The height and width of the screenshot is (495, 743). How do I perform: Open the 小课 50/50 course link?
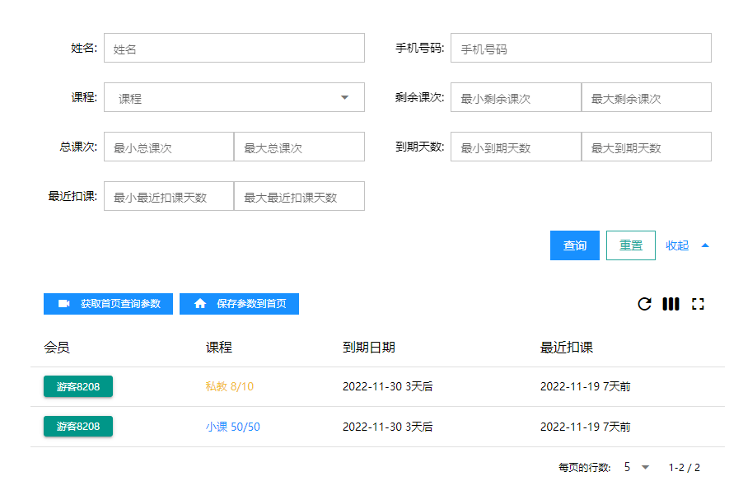point(232,427)
